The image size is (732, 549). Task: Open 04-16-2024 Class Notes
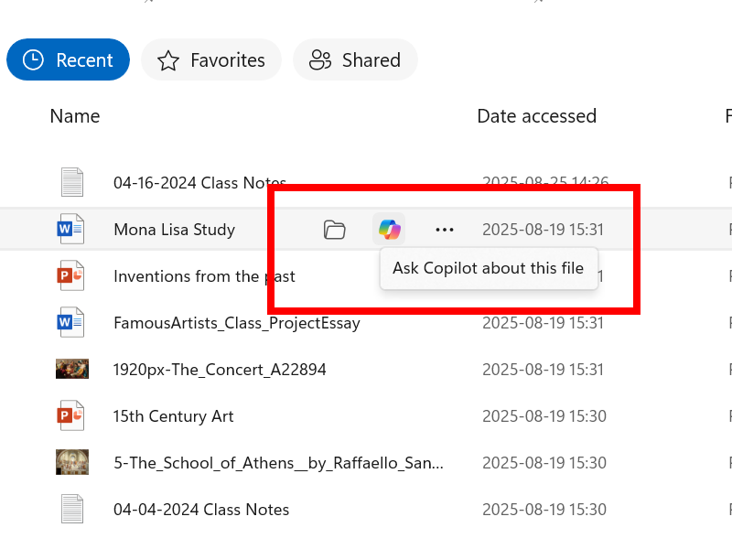pyautogui.click(x=199, y=182)
